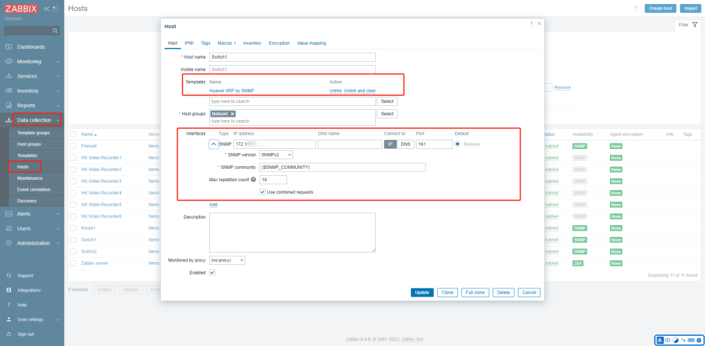Click the Data collection download icon

tap(8, 120)
